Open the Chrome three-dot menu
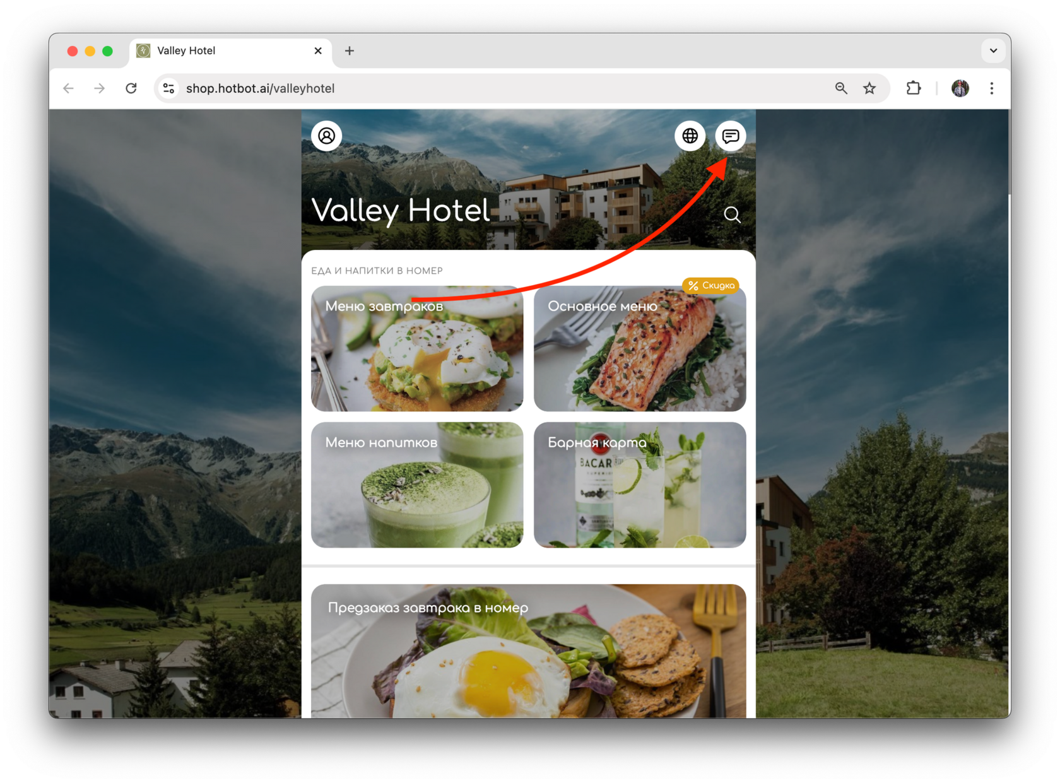This screenshot has width=1060, height=783. (x=991, y=88)
